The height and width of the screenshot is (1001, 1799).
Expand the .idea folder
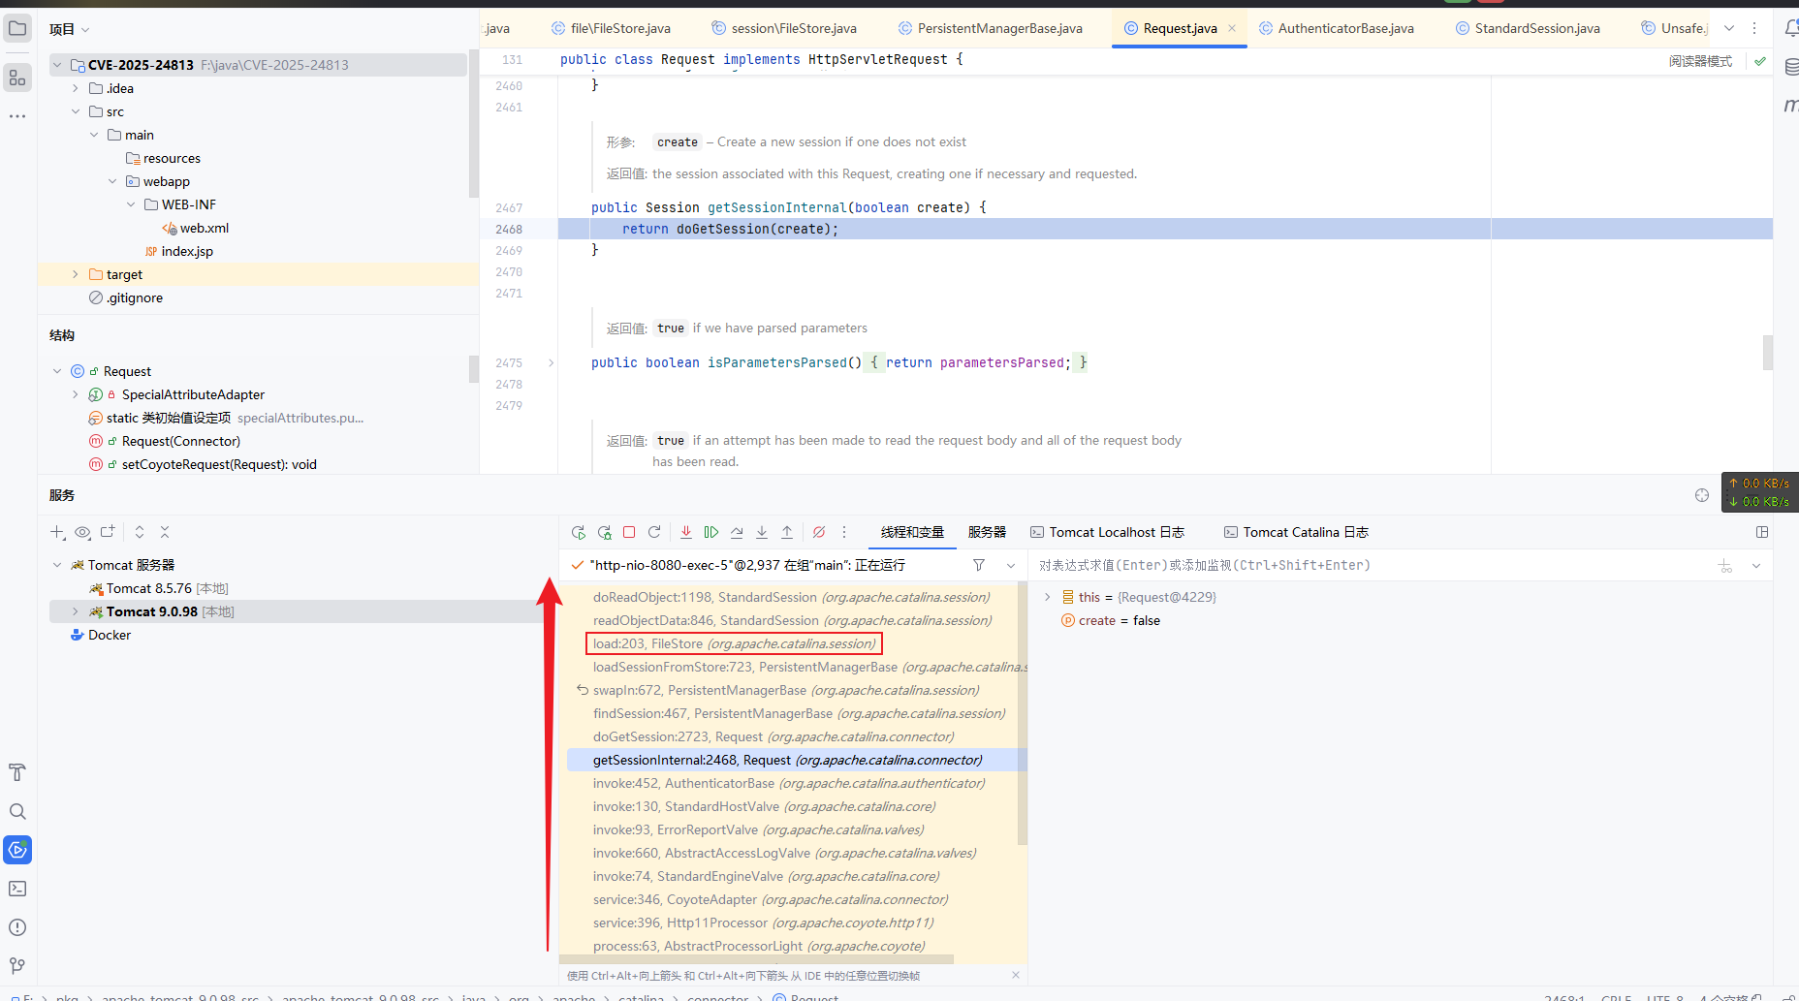pyautogui.click(x=76, y=88)
